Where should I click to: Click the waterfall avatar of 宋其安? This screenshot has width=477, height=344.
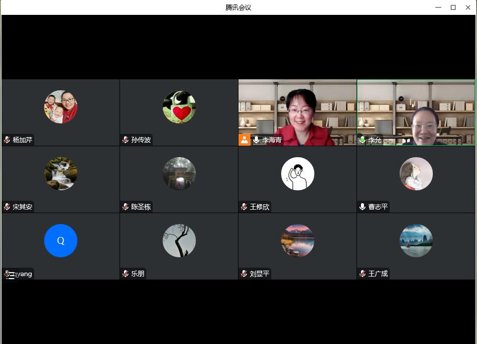(60, 174)
